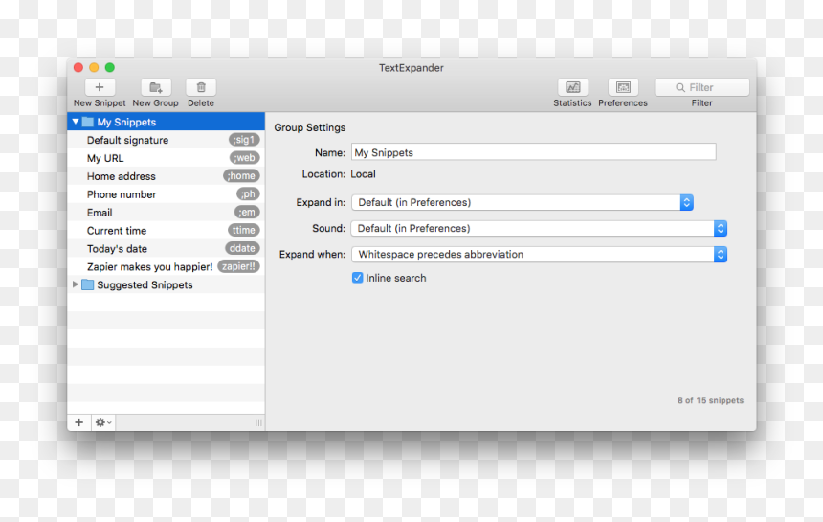Screen dimensions: 823x522
Task: Click the zapier!! abbreviation badge
Action: point(238,266)
